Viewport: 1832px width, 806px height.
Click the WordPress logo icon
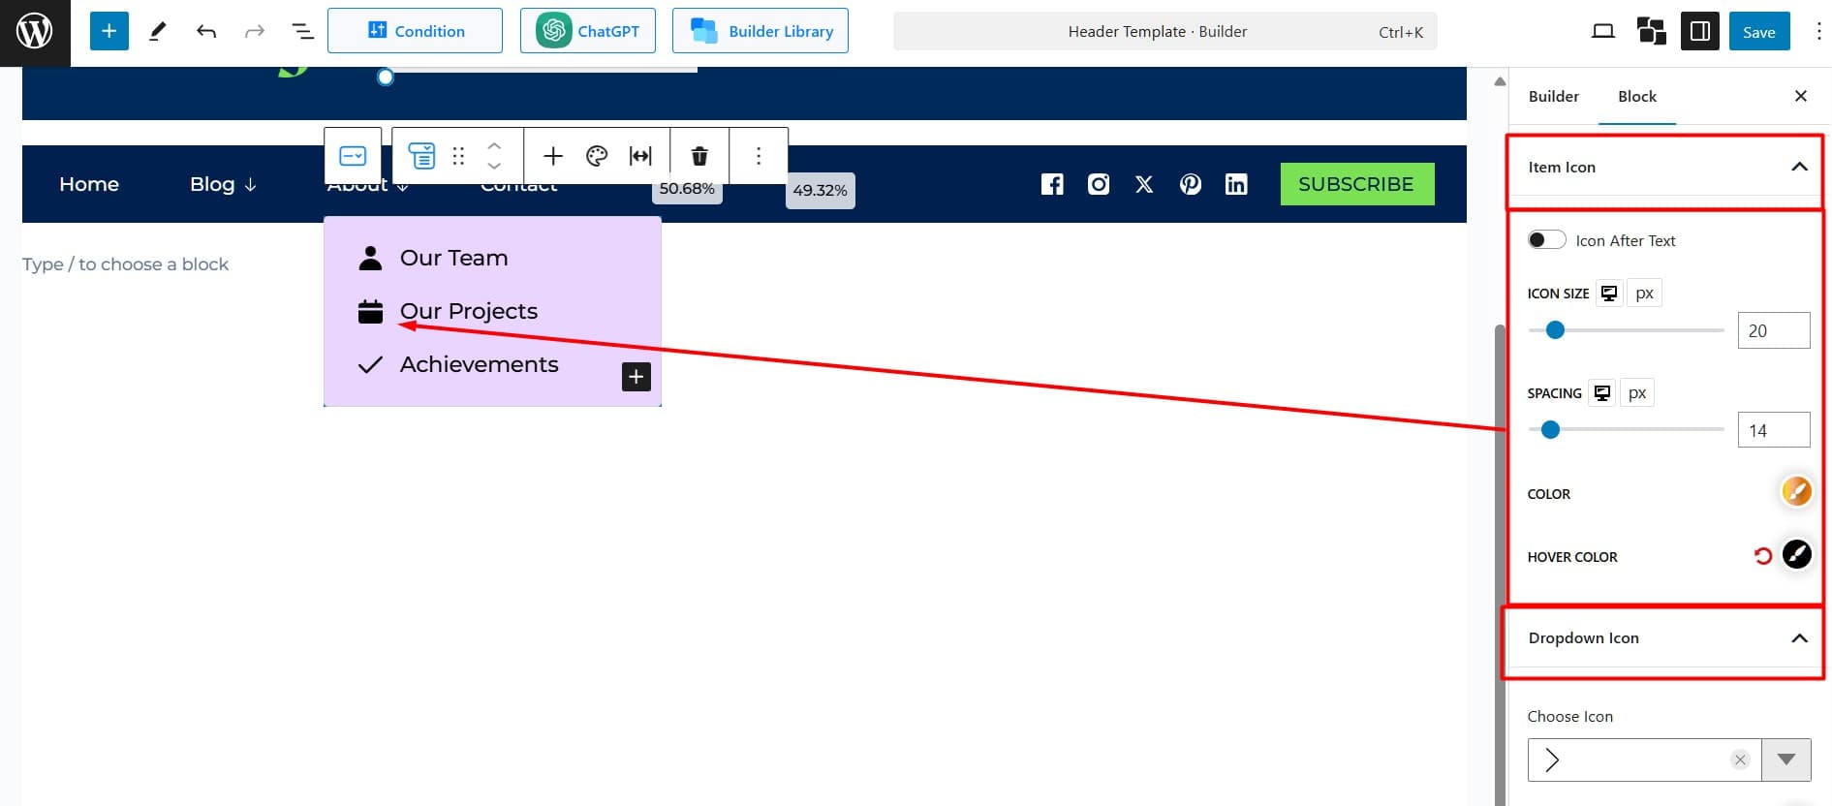[x=35, y=32]
